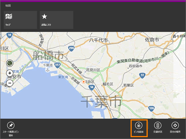The width and height of the screenshot is (186, 139).
Task: Click the folded map icon
Action: (9, 16)
